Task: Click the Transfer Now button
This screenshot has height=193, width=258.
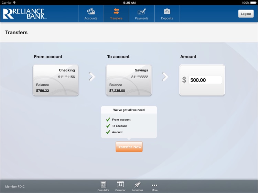Action: click(x=129, y=147)
